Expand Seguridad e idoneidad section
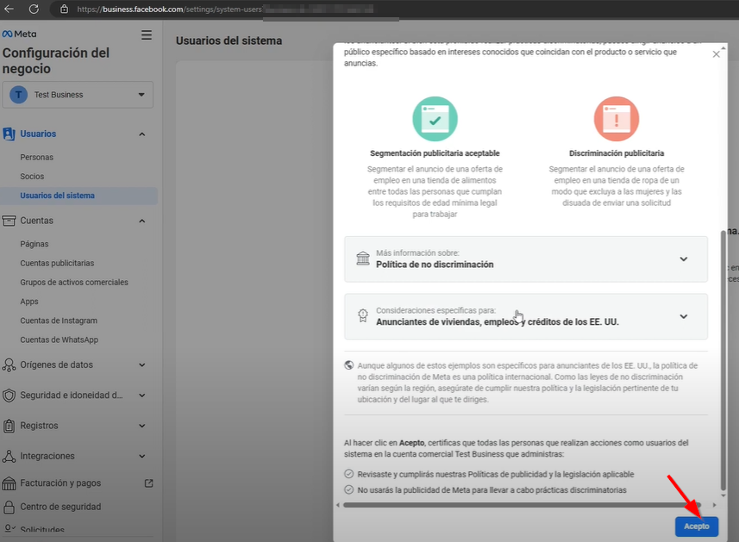This screenshot has width=739, height=542. click(142, 396)
